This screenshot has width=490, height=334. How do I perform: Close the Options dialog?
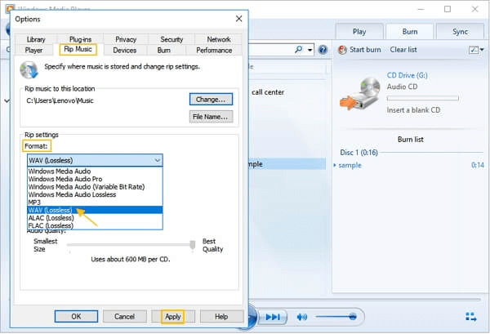[x=239, y=19]
